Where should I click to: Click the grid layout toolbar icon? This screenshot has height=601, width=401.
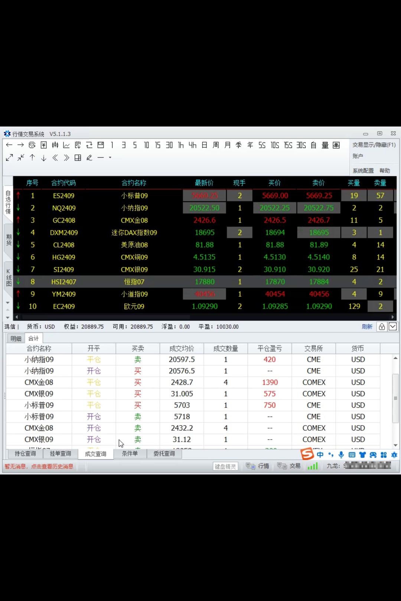click(x=78, y=158)
